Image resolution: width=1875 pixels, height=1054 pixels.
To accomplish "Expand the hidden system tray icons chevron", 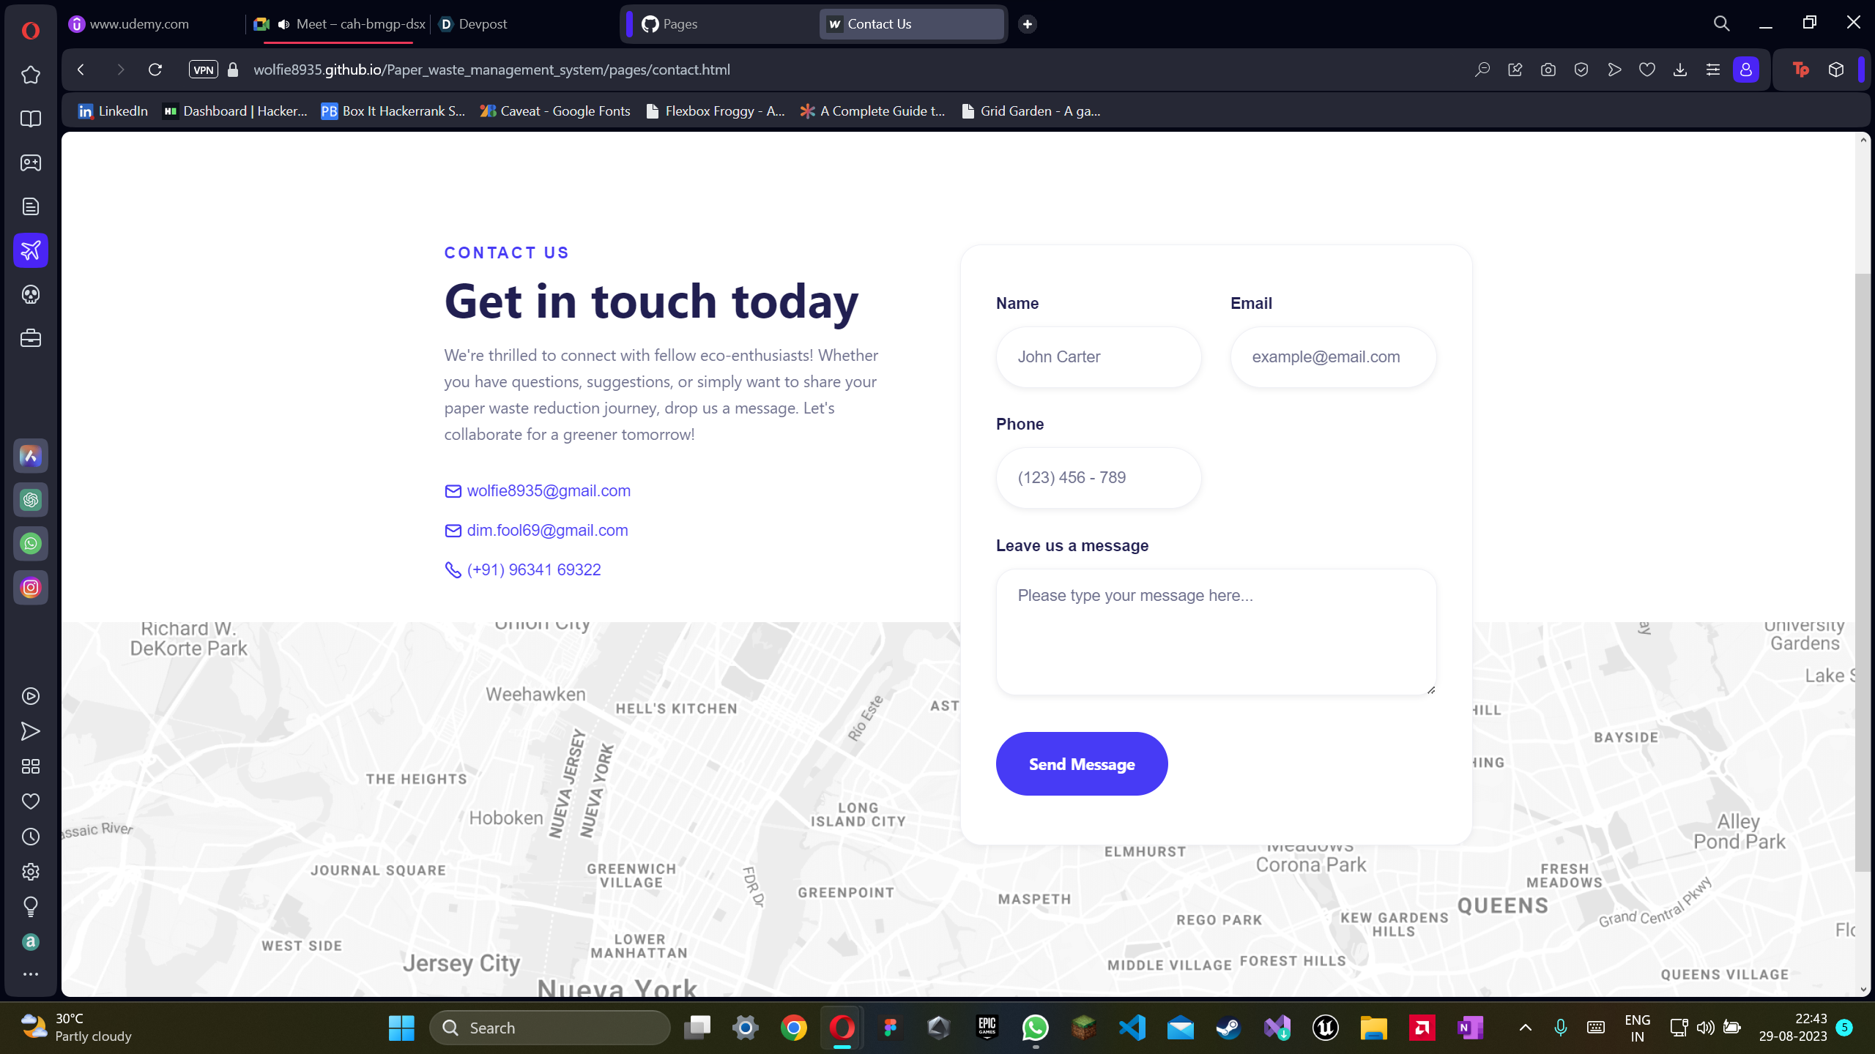I will tap(1526, 1028).
